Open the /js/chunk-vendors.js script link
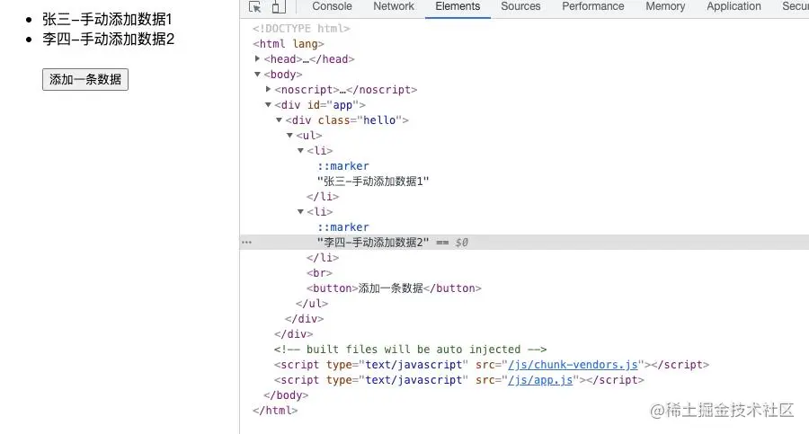Viewport: 809px width, 434px height. (573, 364)
